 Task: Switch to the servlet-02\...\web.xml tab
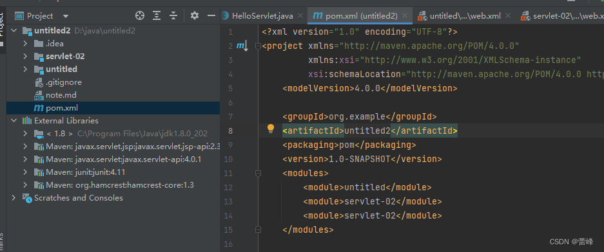[562, 15]
